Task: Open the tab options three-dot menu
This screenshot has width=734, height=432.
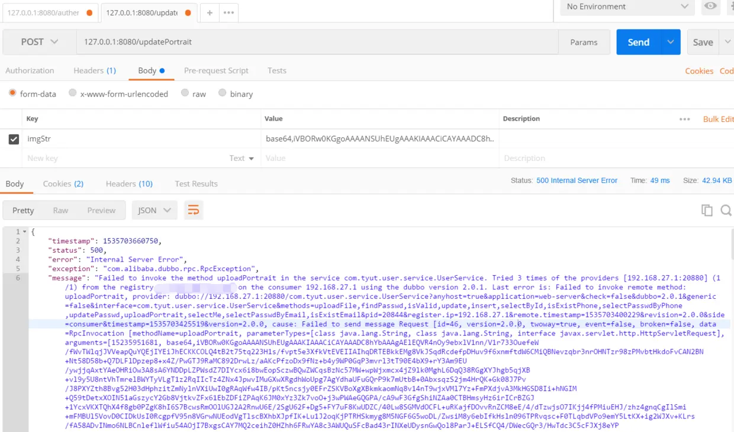Action: click(x=229, y=12)
